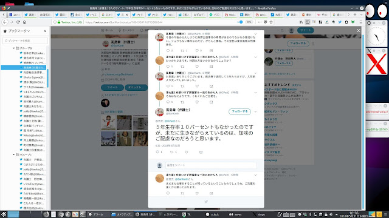Open the list all tabs dropdown

[361, 15]
